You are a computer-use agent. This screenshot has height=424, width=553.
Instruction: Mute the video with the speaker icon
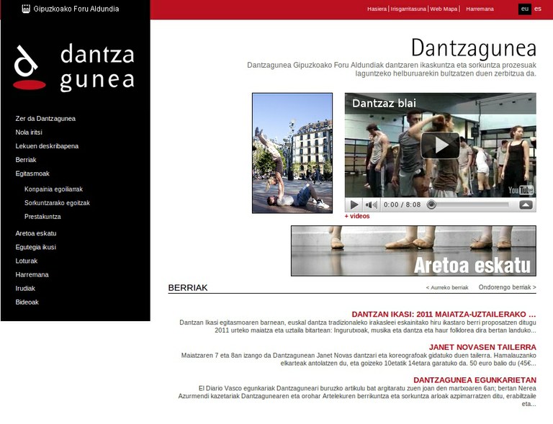(x=371, y=204)
